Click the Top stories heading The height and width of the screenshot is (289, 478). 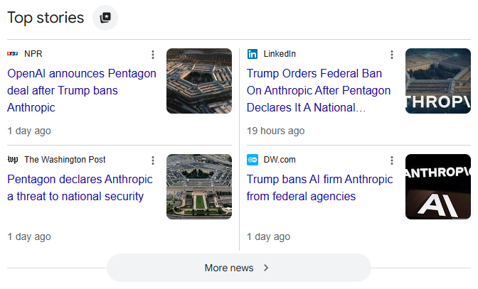click(x=46, y=18)
